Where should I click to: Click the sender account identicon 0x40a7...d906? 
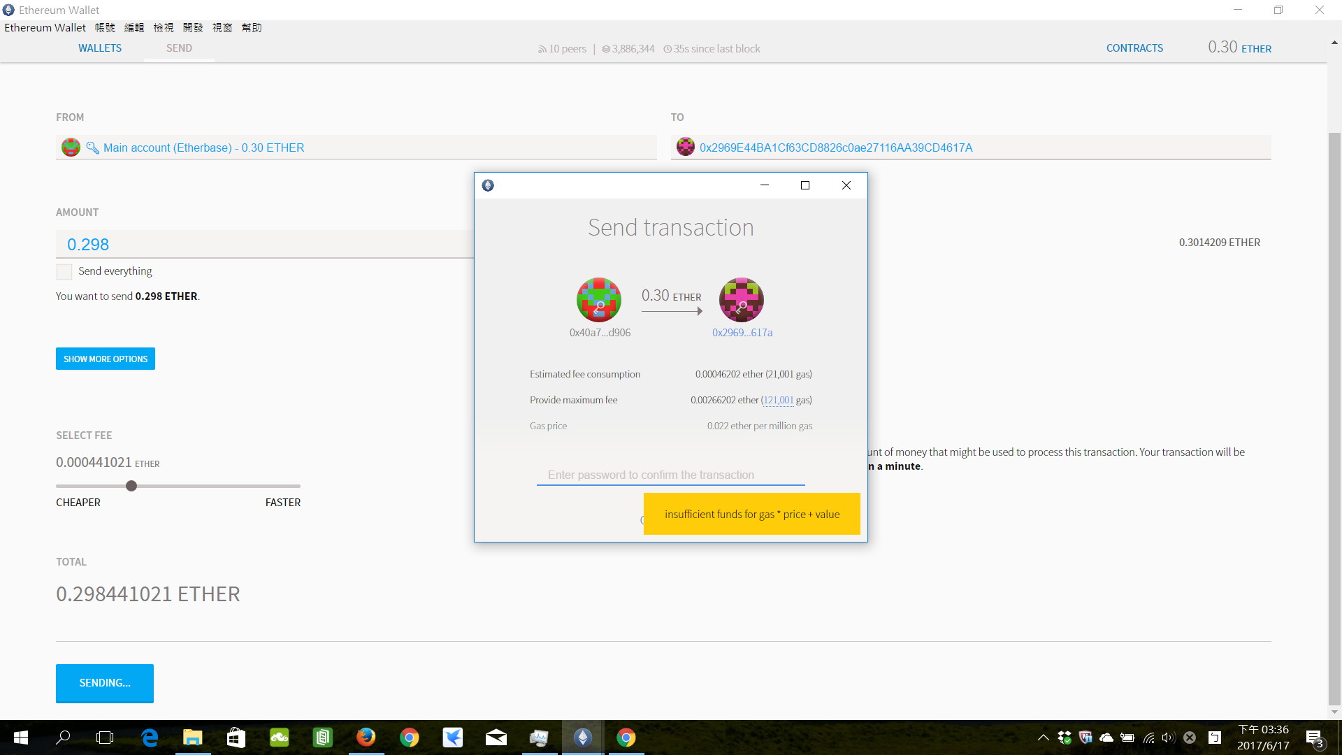599,300
